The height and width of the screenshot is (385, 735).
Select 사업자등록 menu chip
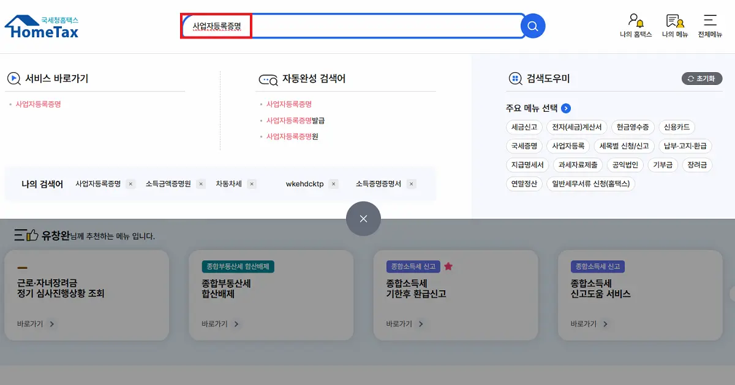click(x=568, y=146)
